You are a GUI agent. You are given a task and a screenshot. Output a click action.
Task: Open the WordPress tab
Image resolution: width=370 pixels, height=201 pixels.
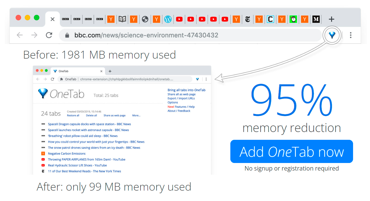click(x=168, y=19)
